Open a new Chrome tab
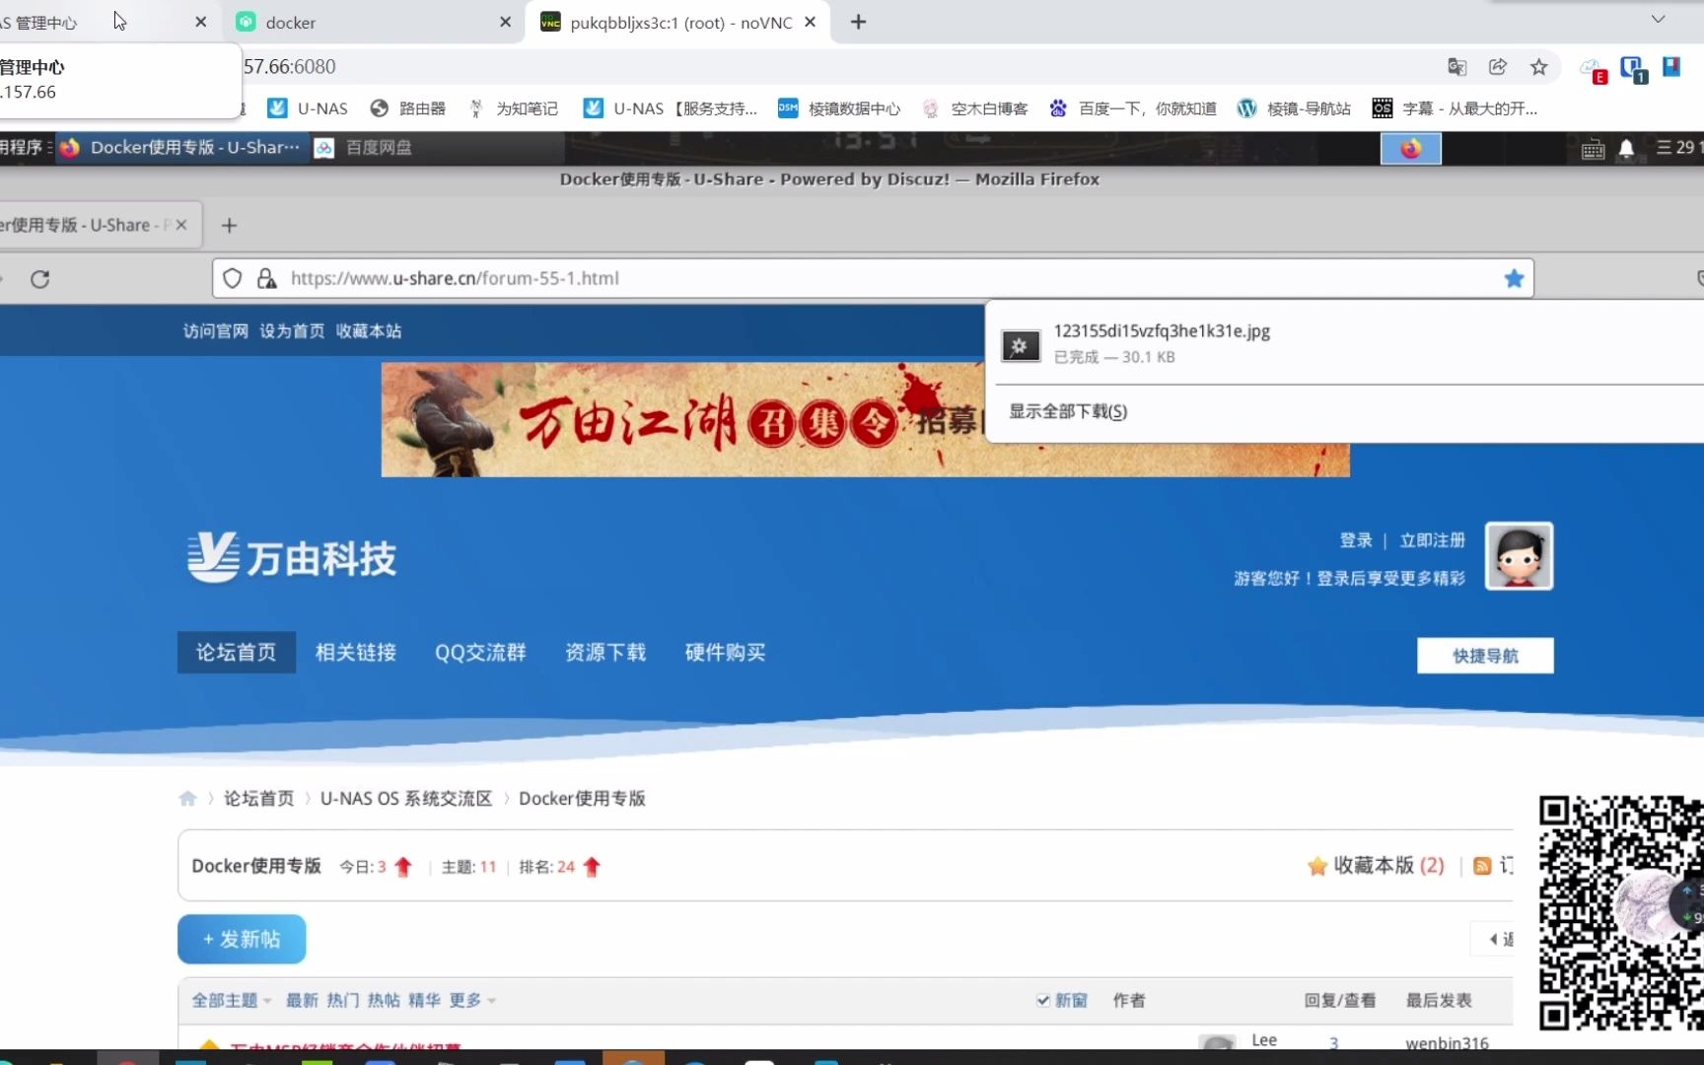1704x1065 pixels. click(x=858, y=22)
